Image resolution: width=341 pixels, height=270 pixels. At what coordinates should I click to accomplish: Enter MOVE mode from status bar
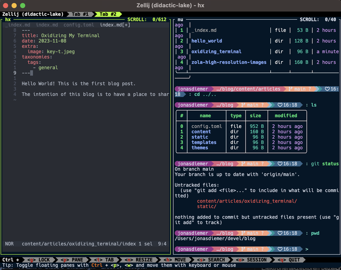click(174, 260)
